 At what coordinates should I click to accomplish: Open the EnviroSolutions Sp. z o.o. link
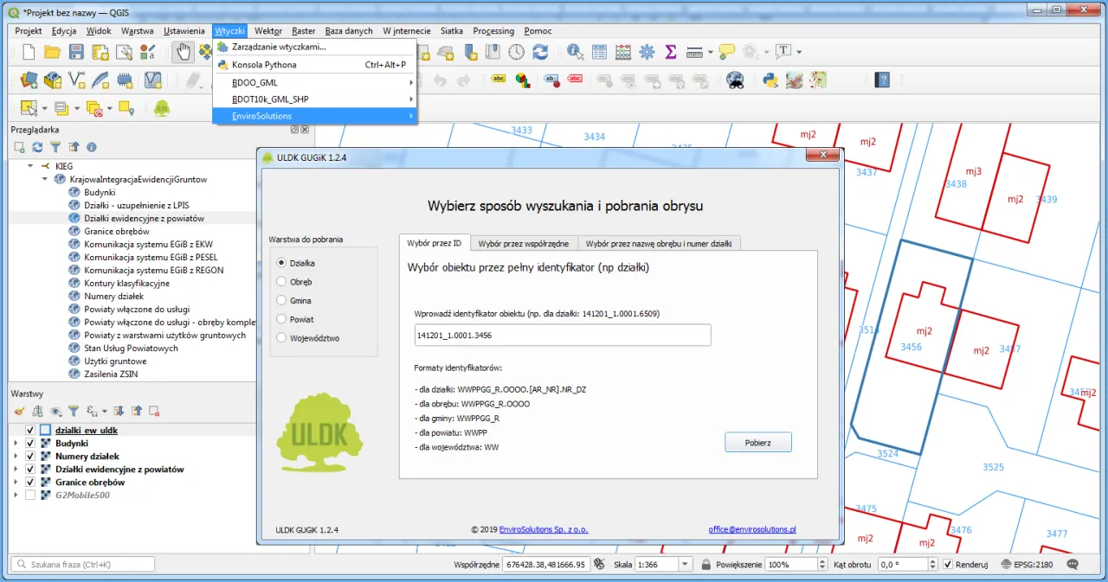click(x=543, y=529)
